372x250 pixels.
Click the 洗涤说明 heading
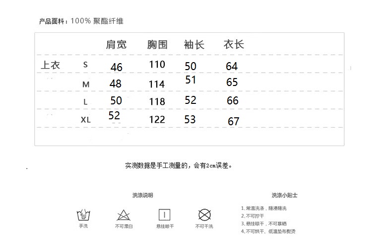click(143, 195)
